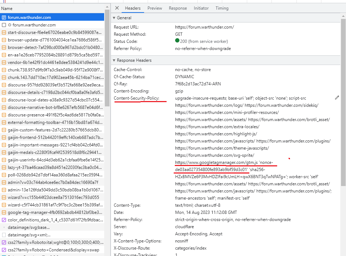Click script icon beside gaijin-custom-features file
Screen dimensions: 346x256
click(4, 130)
